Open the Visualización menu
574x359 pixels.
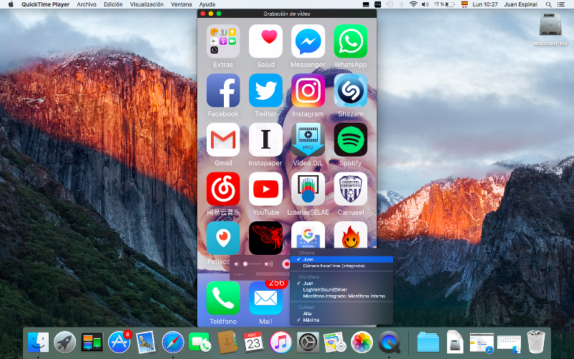coord(147,4)
